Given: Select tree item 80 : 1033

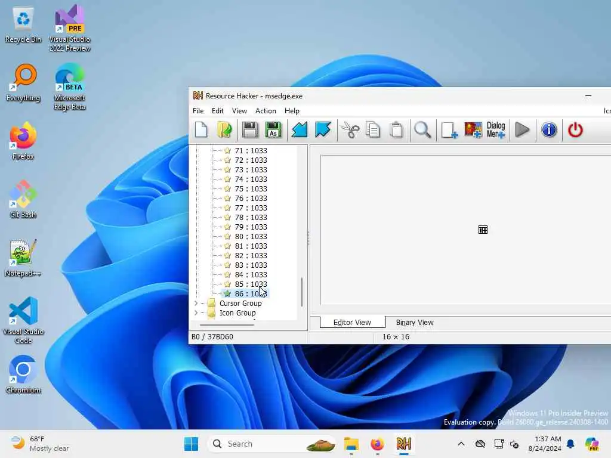Looking at the screenshot, I should click(x=251, y=236).
